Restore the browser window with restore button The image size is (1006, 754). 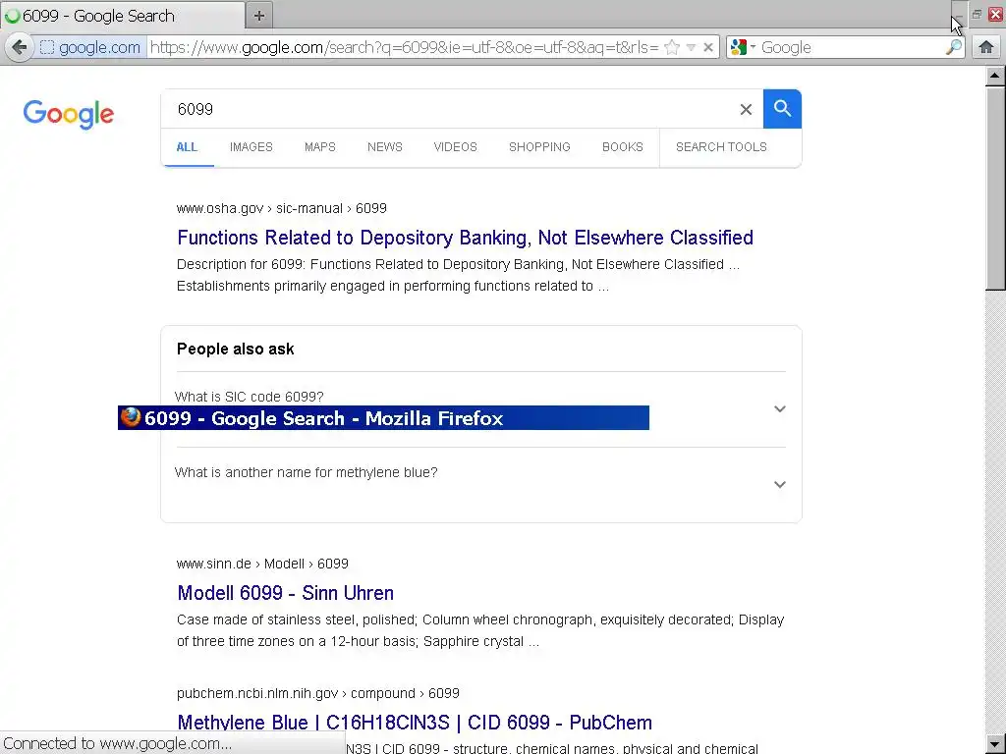[x=977, y=14]
